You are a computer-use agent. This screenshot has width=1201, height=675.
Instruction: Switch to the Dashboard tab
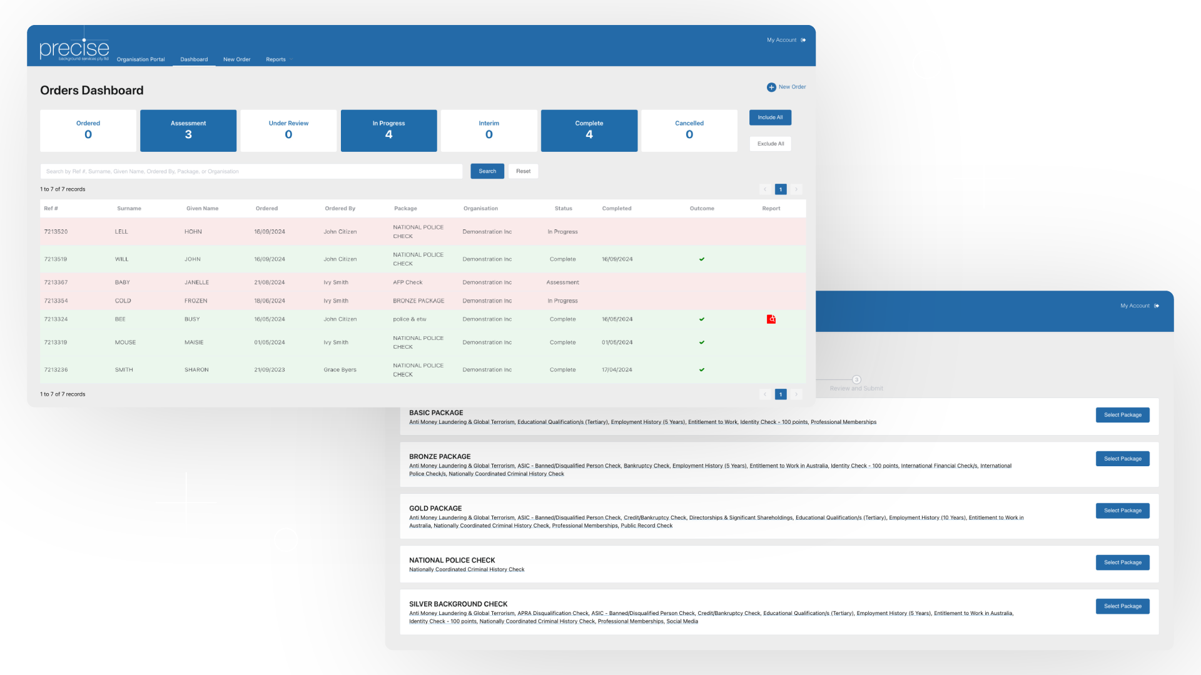click(194, 59)
